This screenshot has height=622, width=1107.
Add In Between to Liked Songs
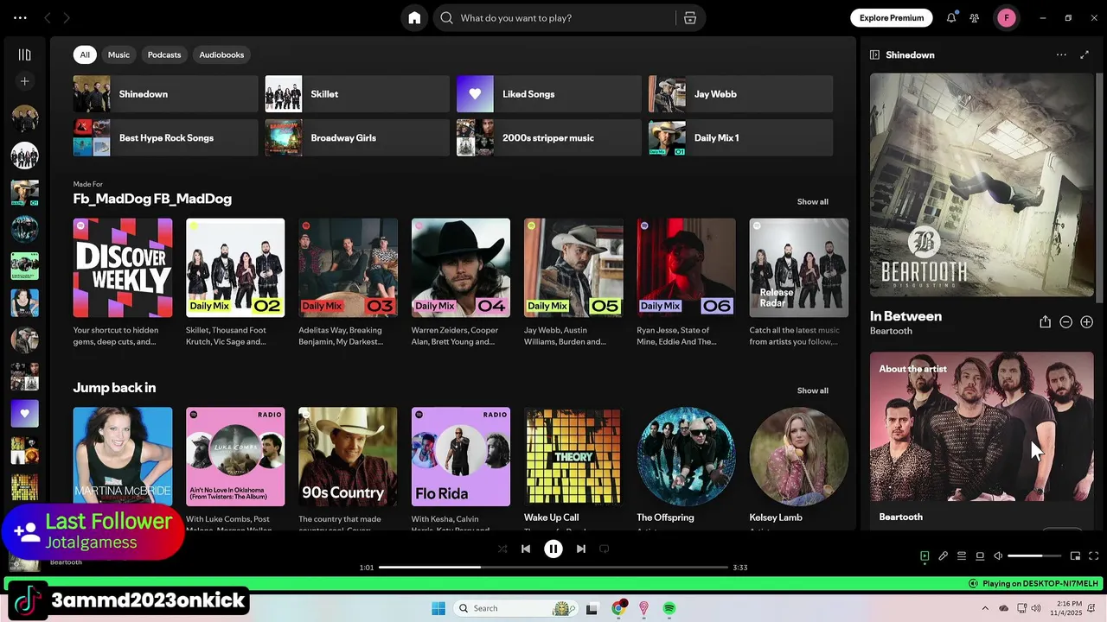1086,321
